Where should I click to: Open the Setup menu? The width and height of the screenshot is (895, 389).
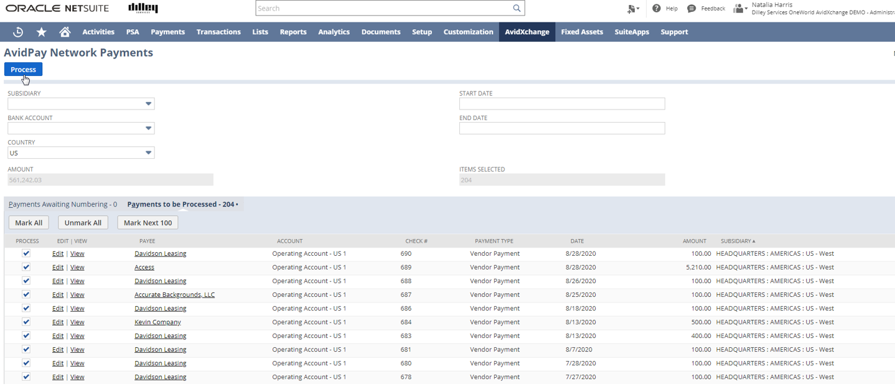pos(422,32)
